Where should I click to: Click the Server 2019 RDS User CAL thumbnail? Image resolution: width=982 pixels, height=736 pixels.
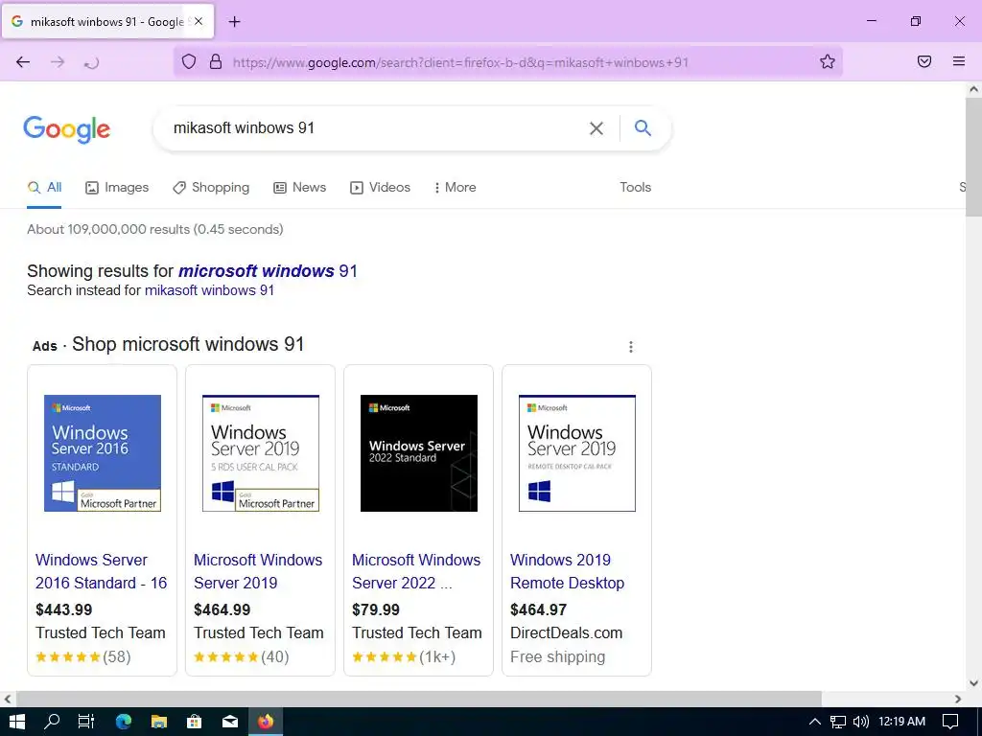tap(261, 453)
